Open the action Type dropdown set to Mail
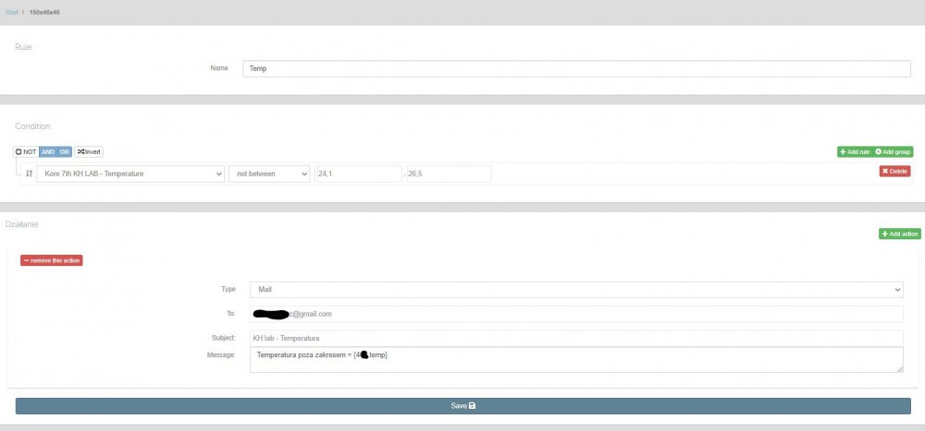 [x=575, y=289]
